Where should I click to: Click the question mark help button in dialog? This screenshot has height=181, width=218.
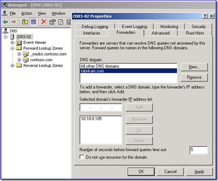[205, 16]
